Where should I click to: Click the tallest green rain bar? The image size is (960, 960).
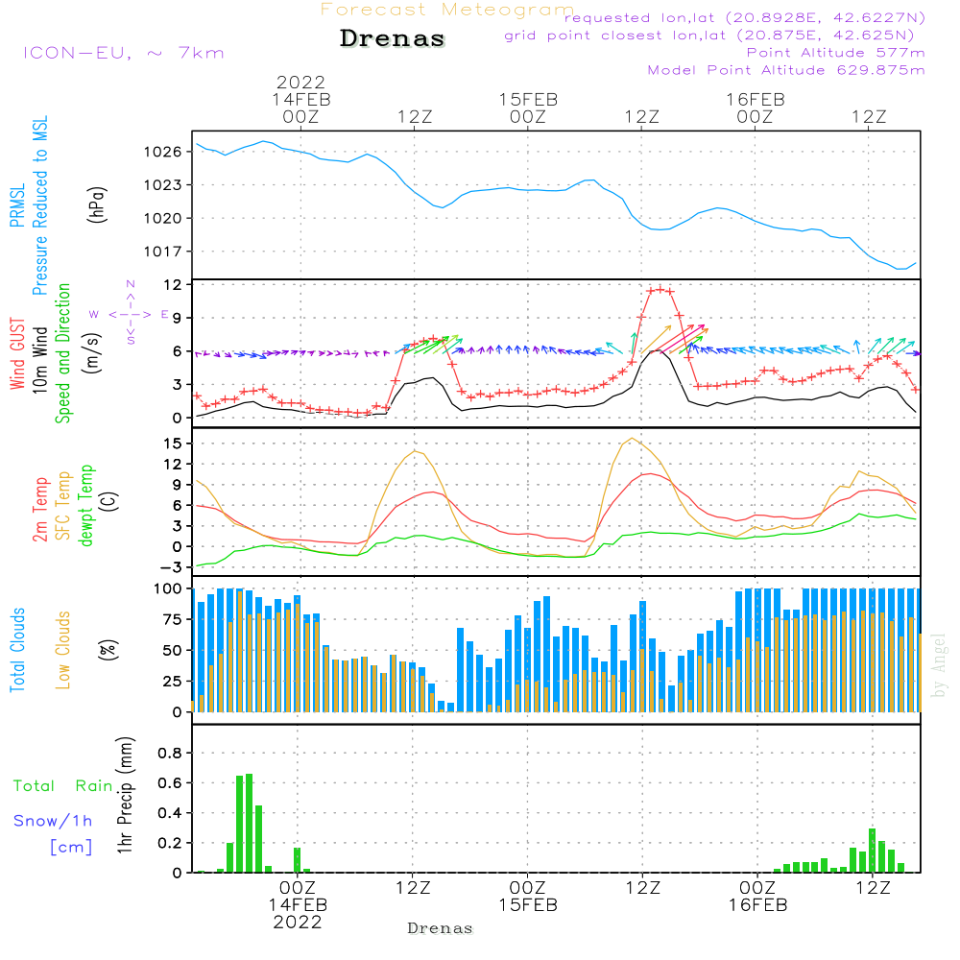250,823
